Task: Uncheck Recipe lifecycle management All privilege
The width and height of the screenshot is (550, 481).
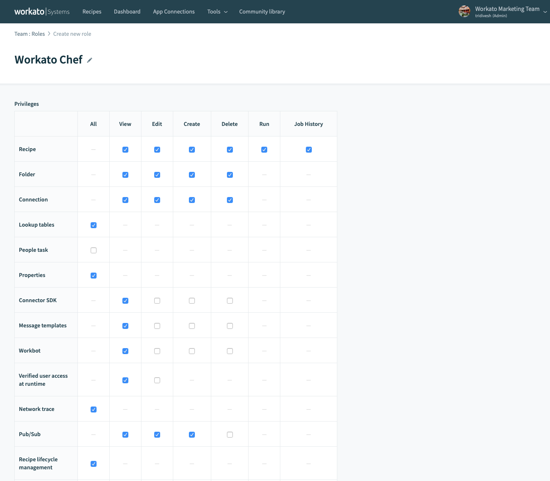Action: [x=94, y=464]
